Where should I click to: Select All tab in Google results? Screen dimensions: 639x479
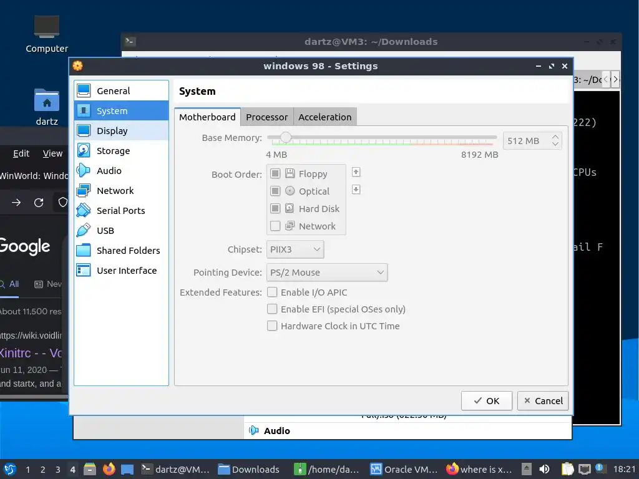[x=9, y=284]
